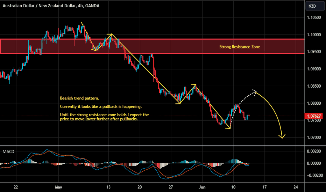Click the MACD indicator label
The image size is (326, 192).
pos(8,152)
